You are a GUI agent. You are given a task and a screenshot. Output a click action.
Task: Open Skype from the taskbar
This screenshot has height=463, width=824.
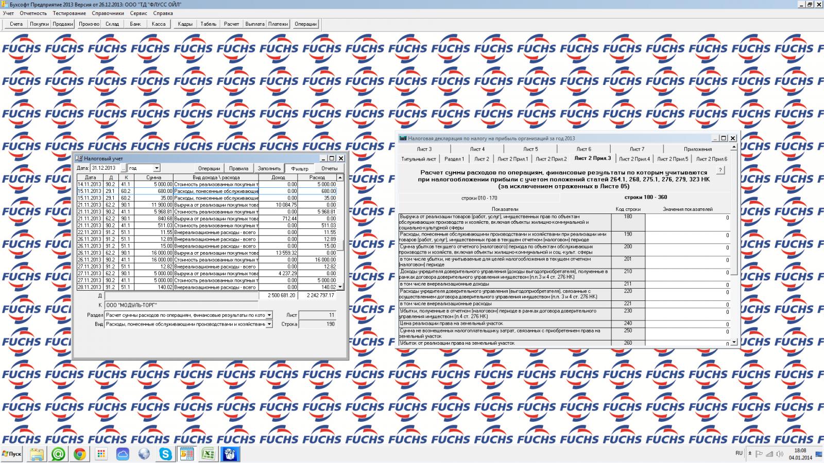(x=165, y=454)
